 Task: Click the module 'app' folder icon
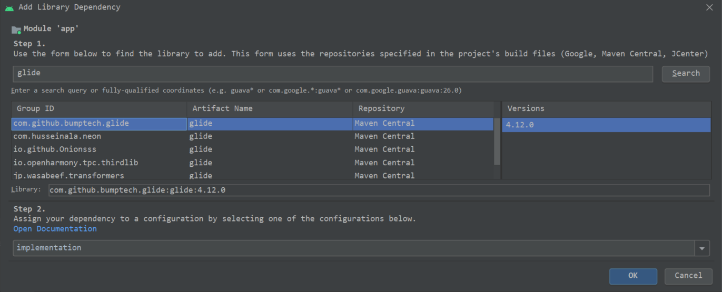pos(16,29)
